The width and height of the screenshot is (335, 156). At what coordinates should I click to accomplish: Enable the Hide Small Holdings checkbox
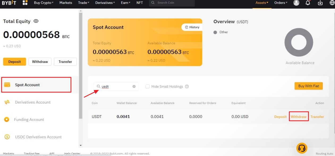pyautogui.click(x=147, y=86)
